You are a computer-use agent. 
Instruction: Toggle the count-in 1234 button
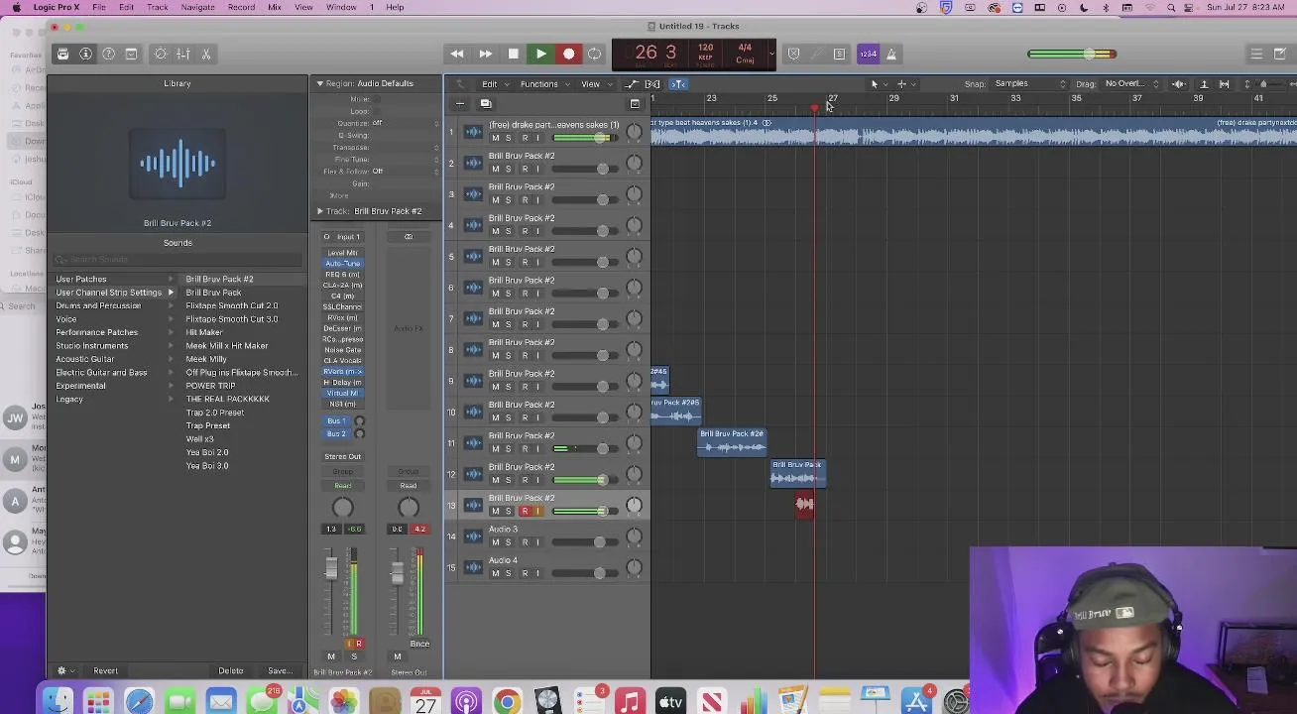click(868, 54)
